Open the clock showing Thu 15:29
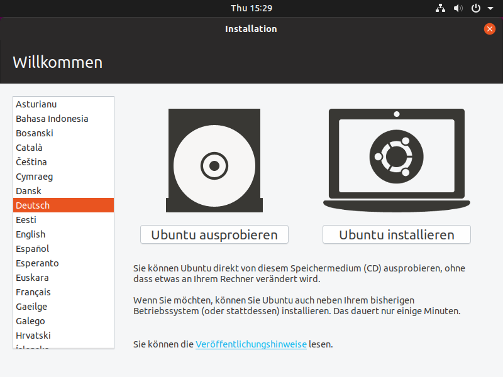This screenshot has height=377, width=503. (251, 8)
